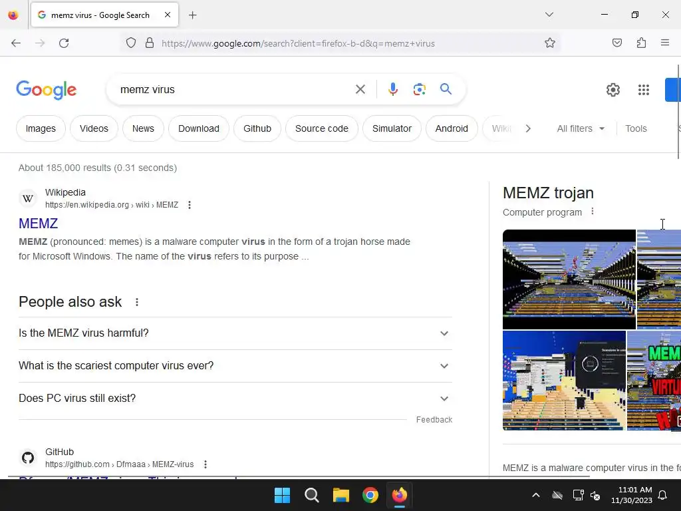Select the Download filter chip
Viewport: 681px width, 511px height.
pyautogui.click(x=198, y=128)
